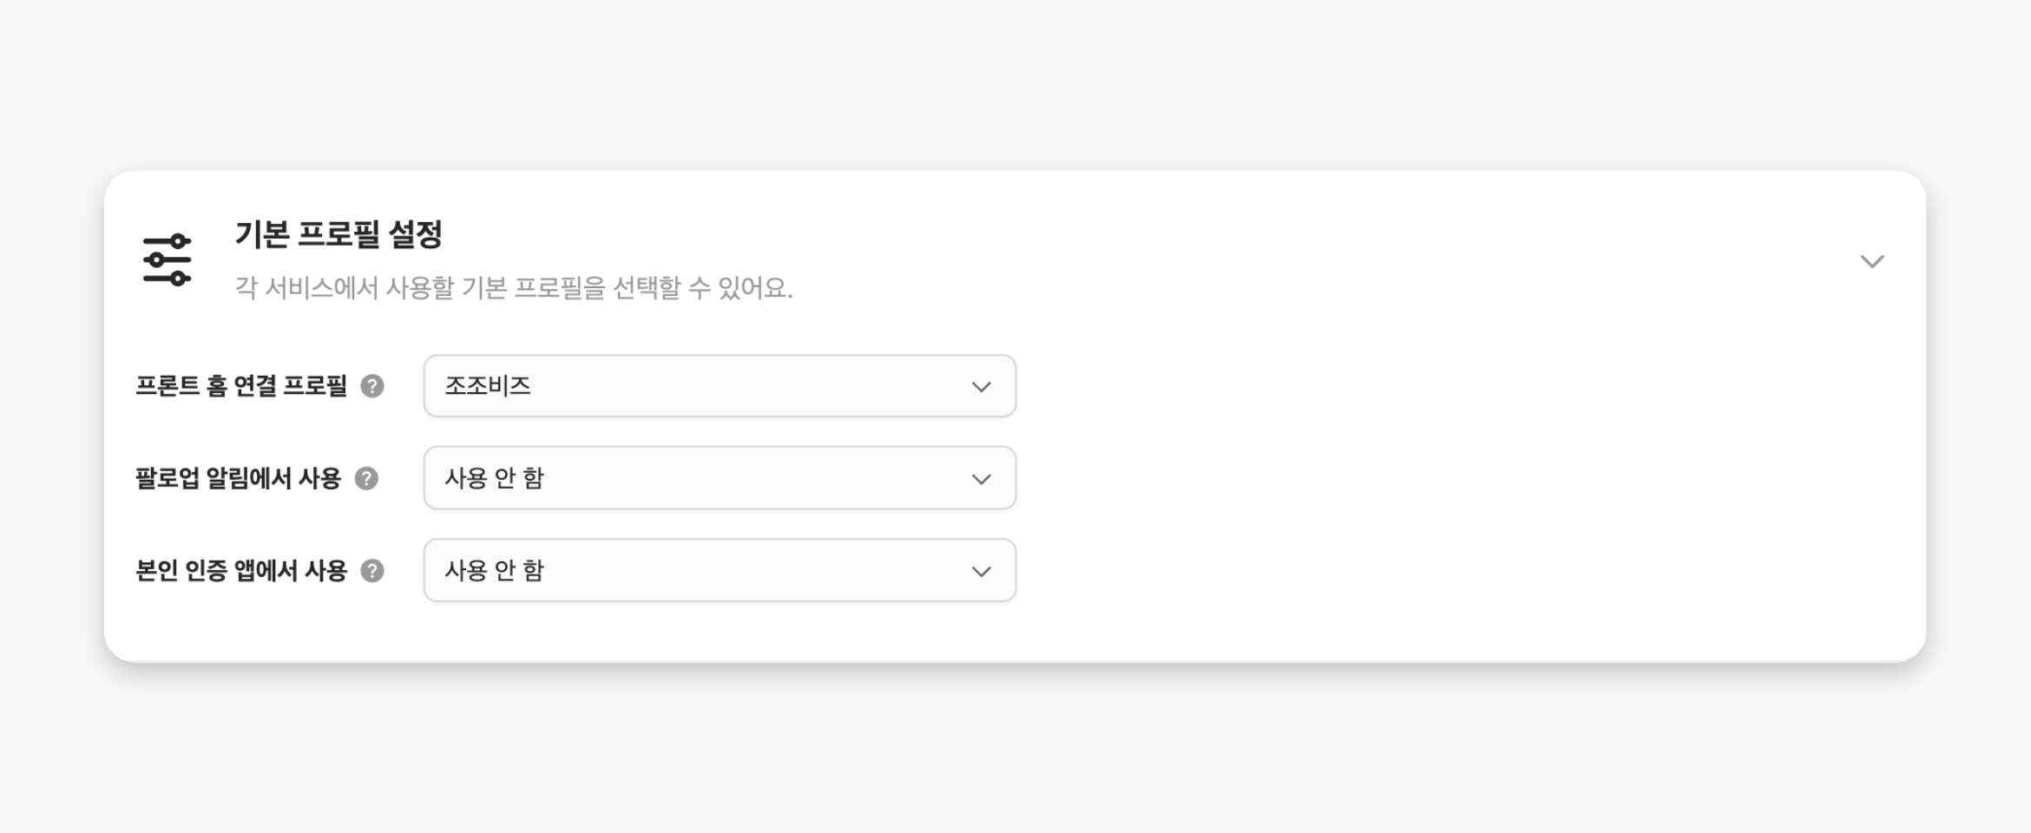The width and height of the screenshot is (2031, 833).
Task: Click the sliders icon beside 기본 프로필 설정
Action: coord(167,259)
